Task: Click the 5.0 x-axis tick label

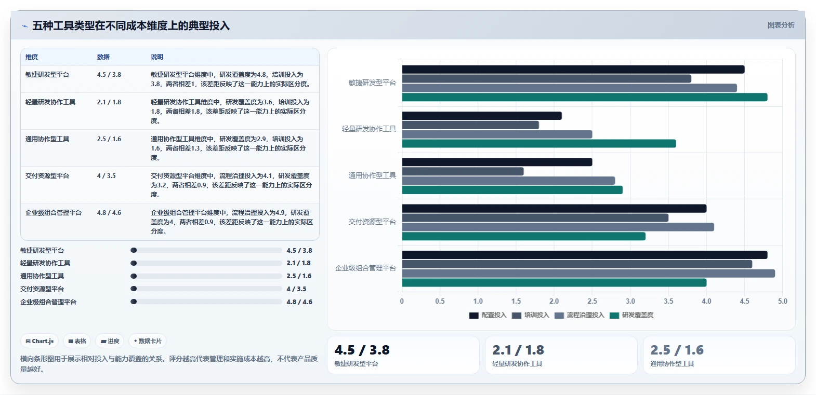Action: coord(783,301)
